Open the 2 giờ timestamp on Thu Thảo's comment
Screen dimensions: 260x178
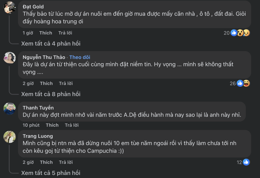(28, 83)
